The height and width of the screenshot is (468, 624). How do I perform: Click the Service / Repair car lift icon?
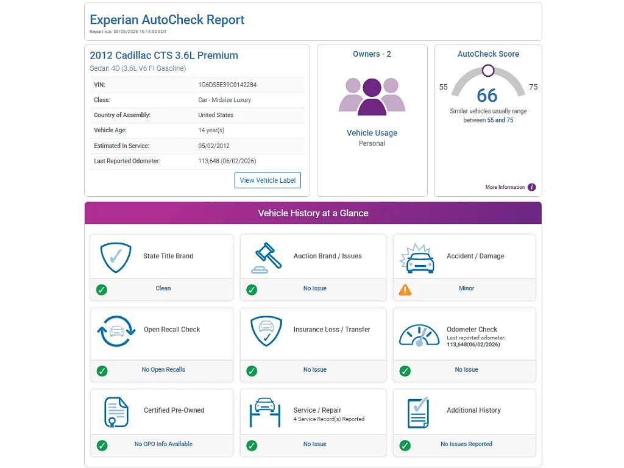(x=265, y=413)
